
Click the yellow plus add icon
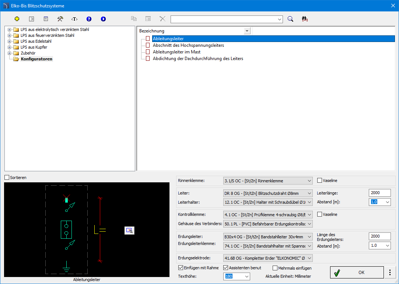coord(17,19)
